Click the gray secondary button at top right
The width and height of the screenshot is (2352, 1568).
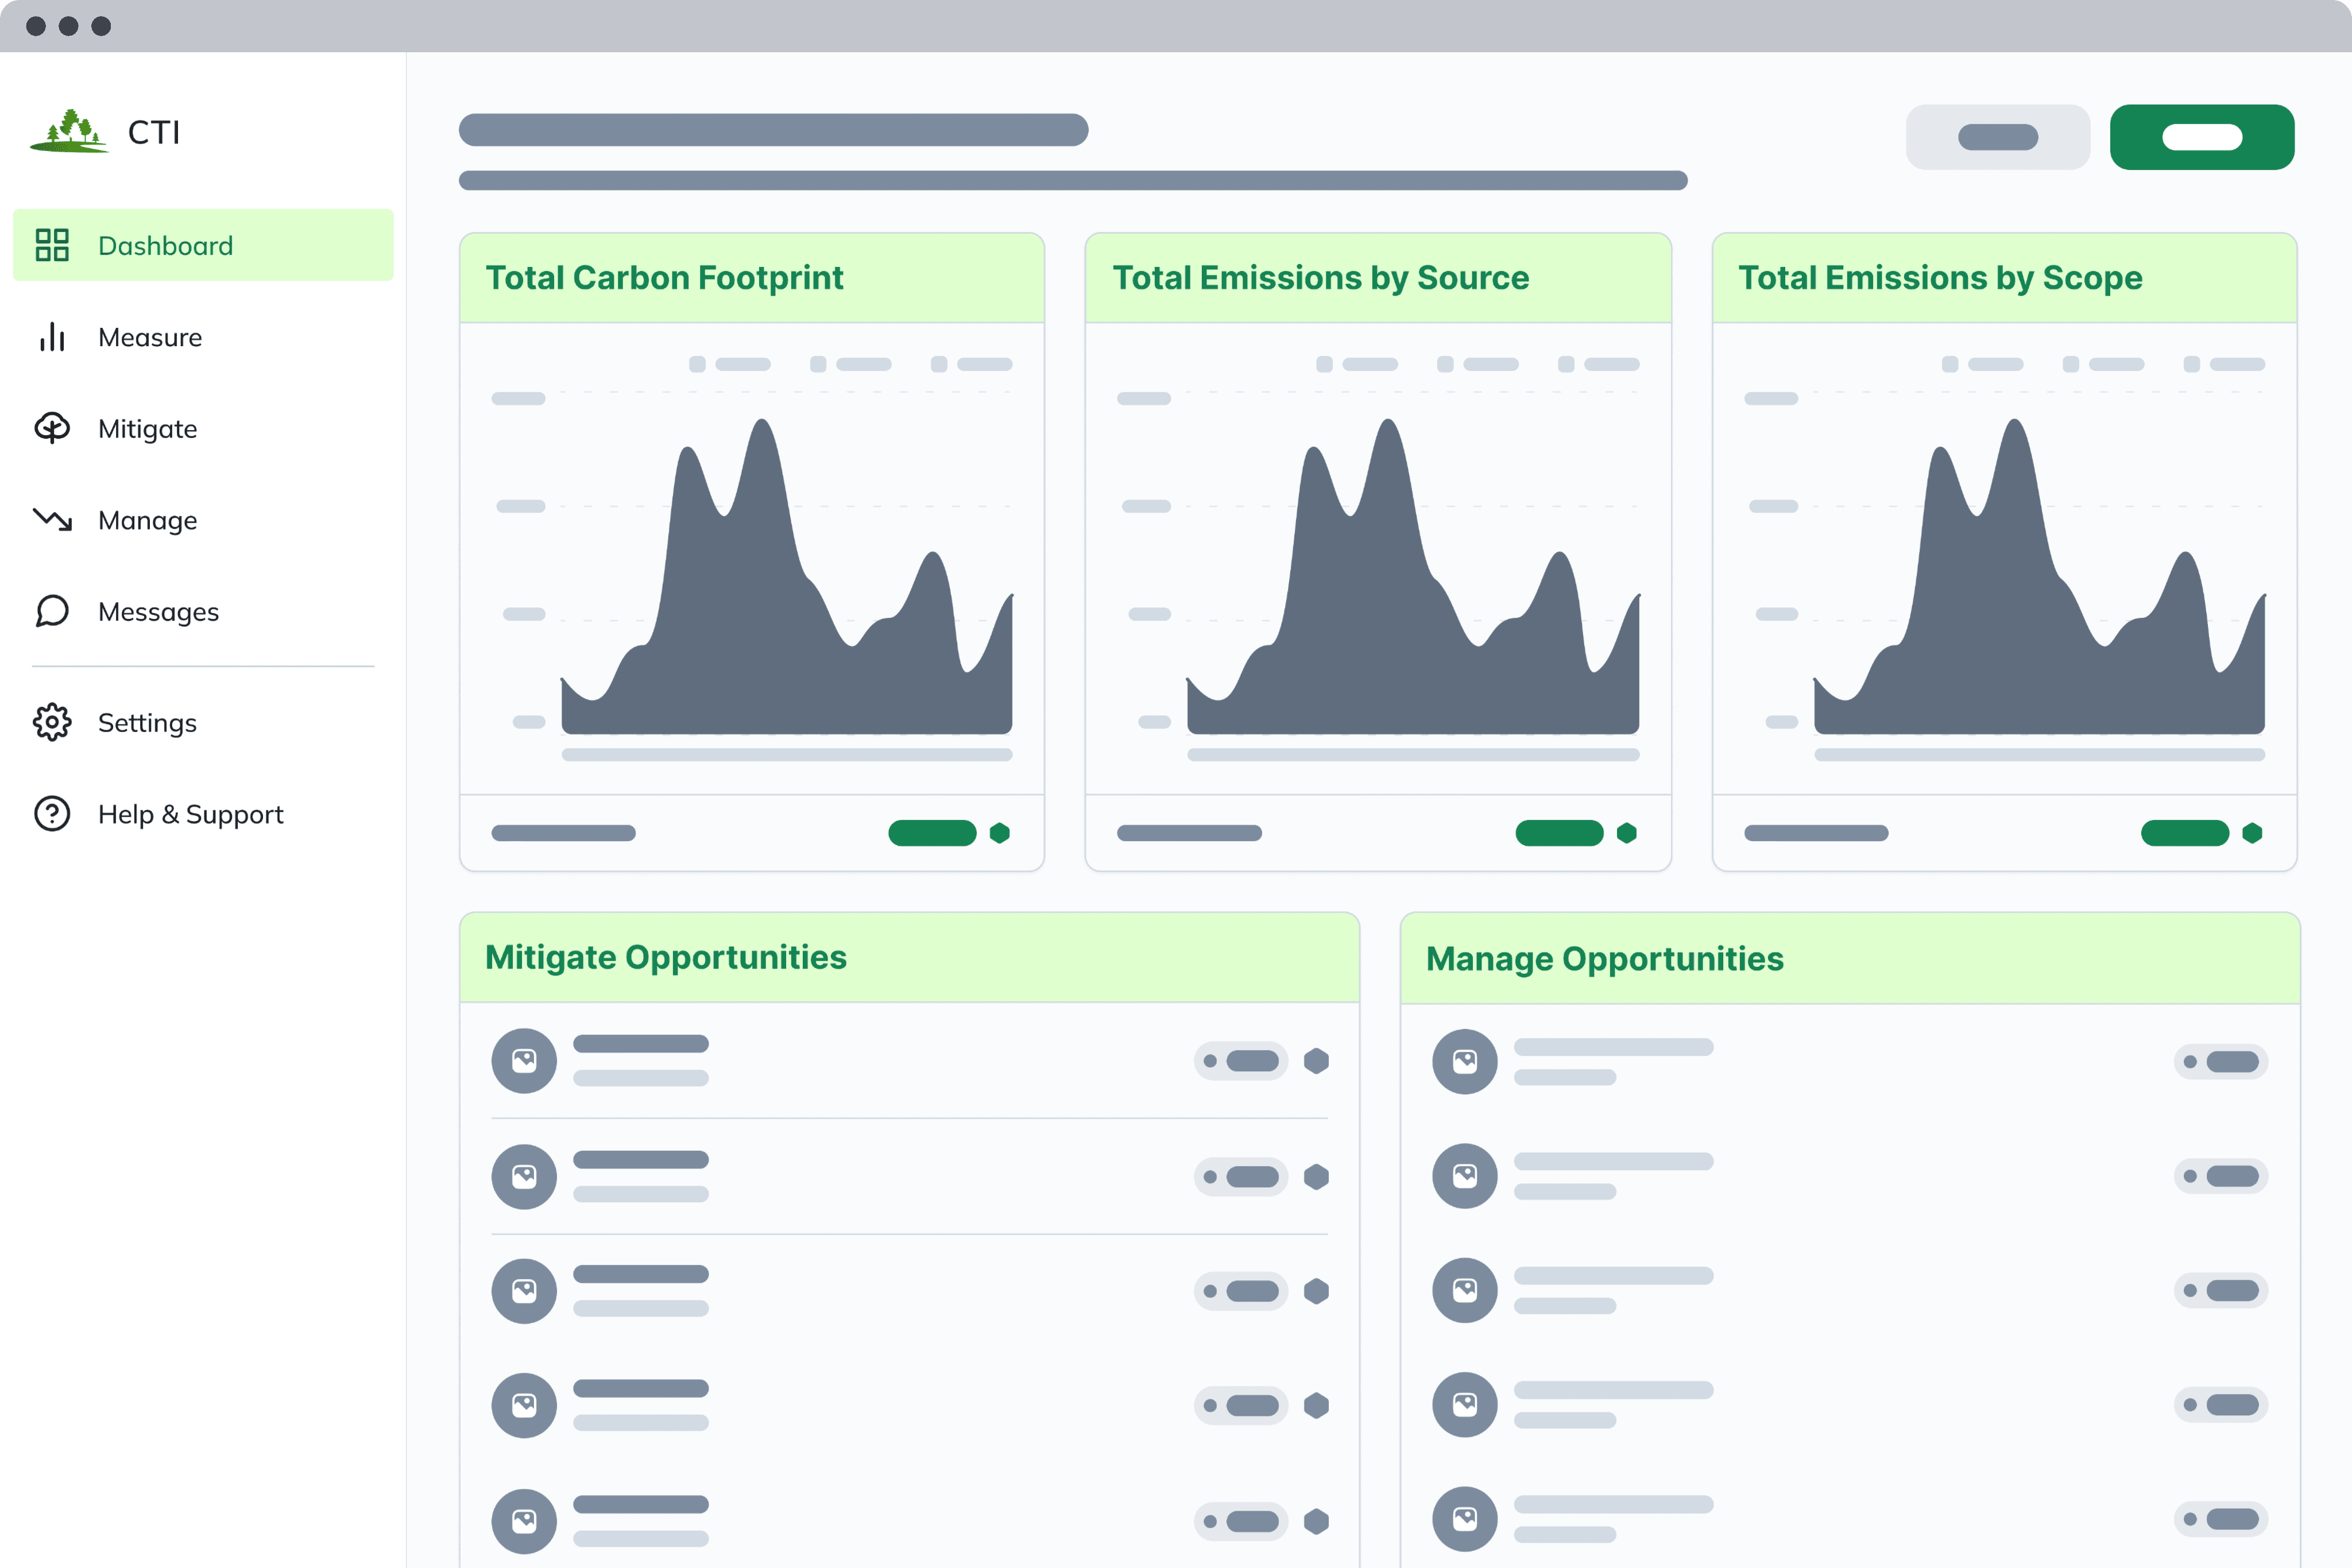point(1998,137)
